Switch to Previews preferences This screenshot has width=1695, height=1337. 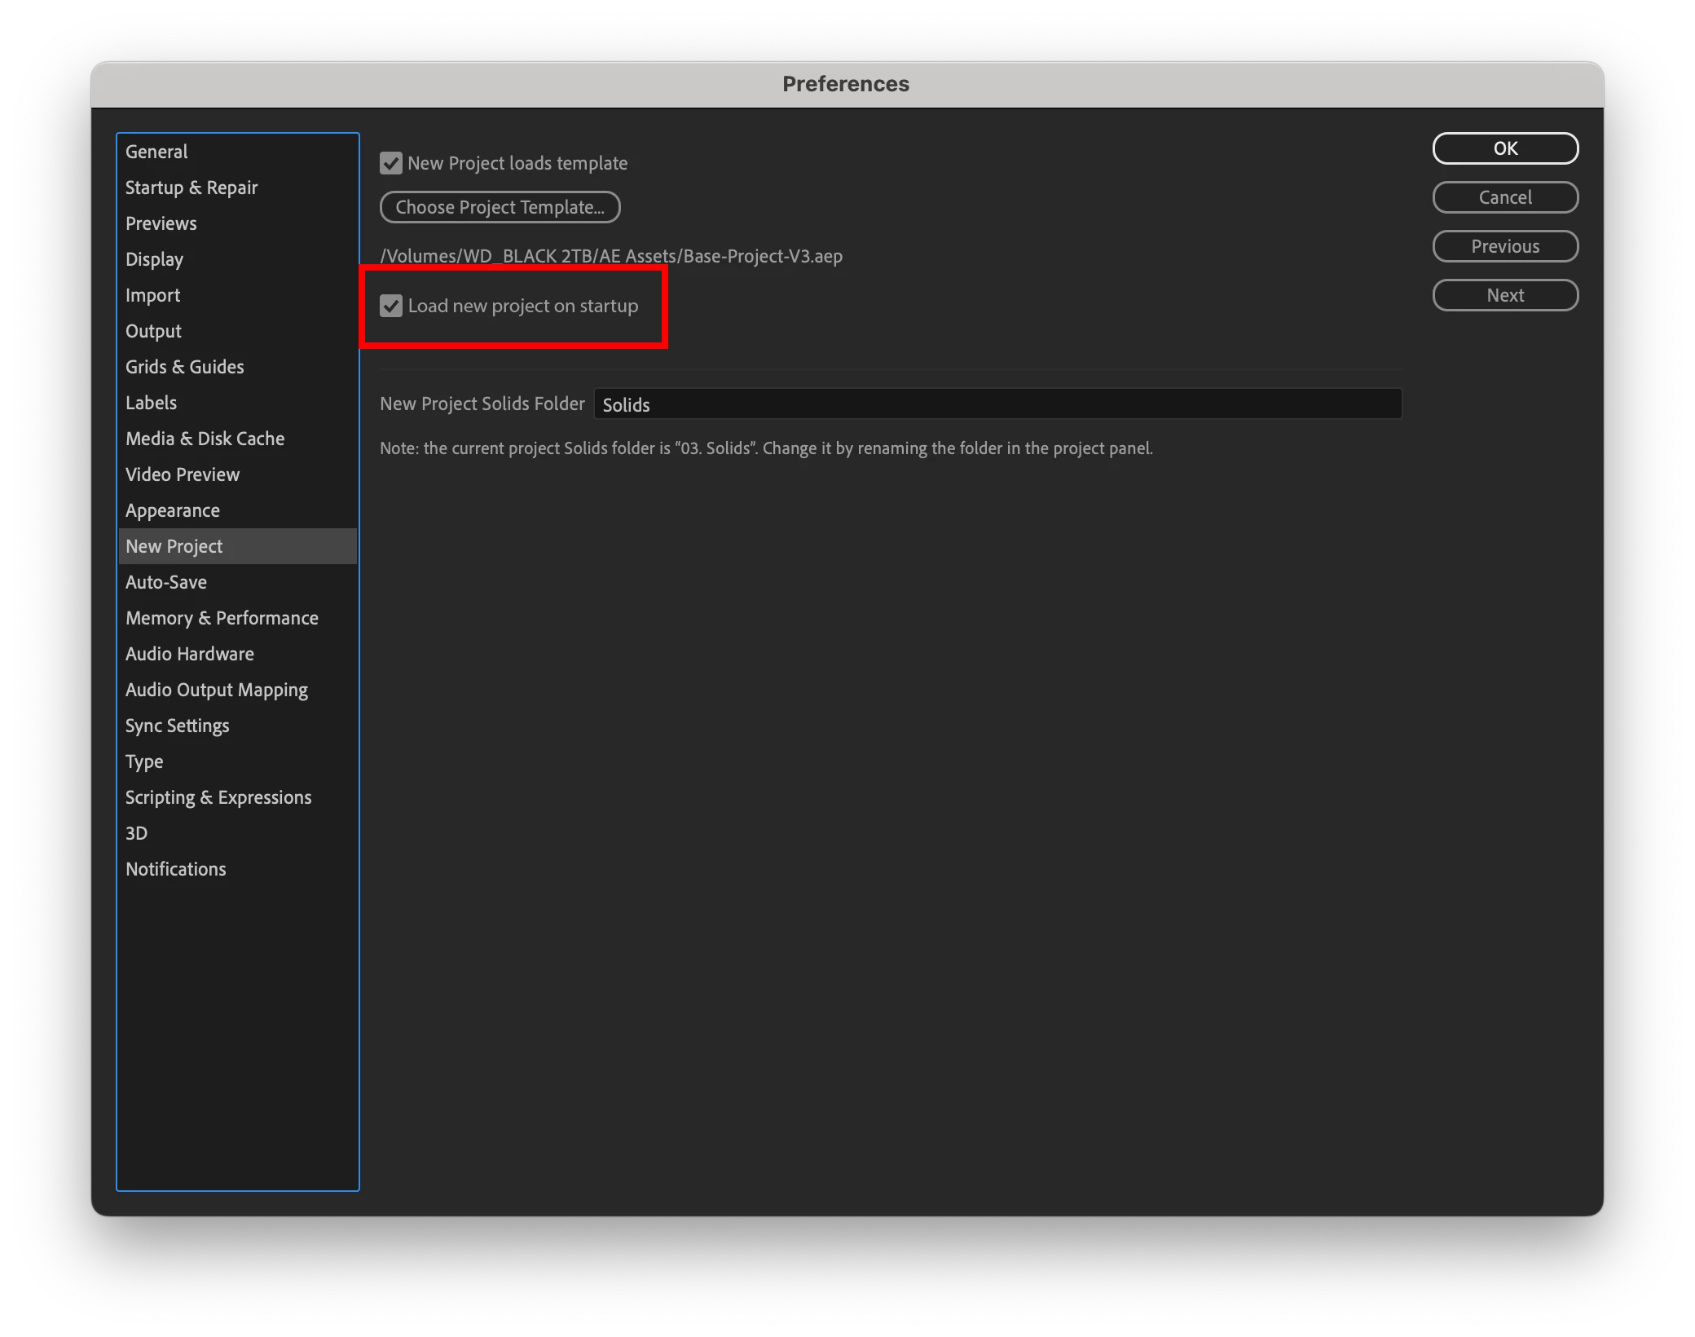[161, 223]
